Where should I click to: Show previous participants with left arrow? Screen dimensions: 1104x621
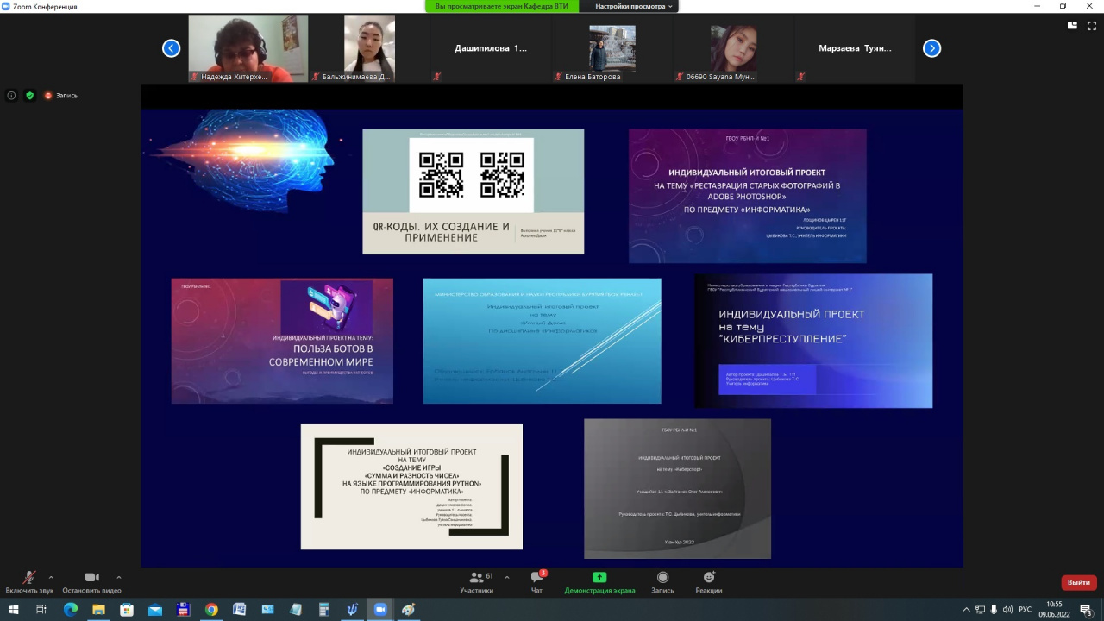click(x=172, y=48)
